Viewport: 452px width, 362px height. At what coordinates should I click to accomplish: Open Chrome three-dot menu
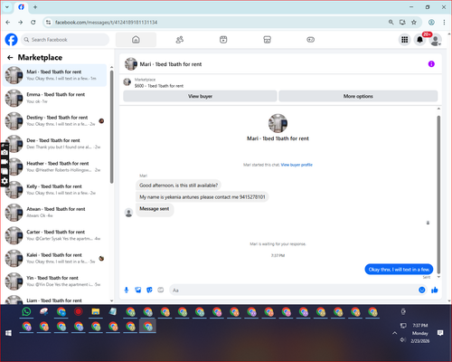(444, 23)
